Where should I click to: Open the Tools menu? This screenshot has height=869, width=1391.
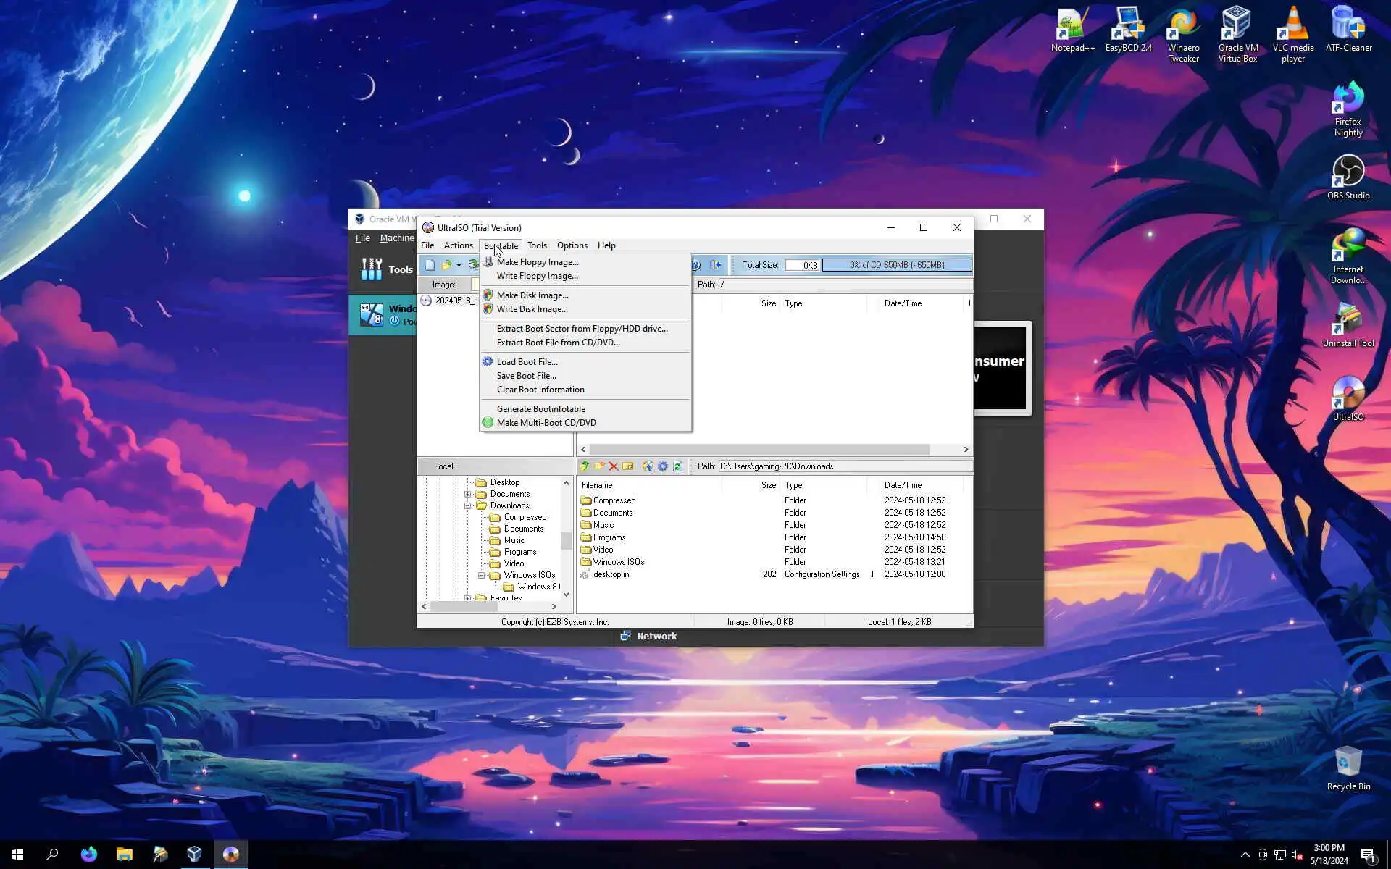pyautogui.click(x=537, y=245)
